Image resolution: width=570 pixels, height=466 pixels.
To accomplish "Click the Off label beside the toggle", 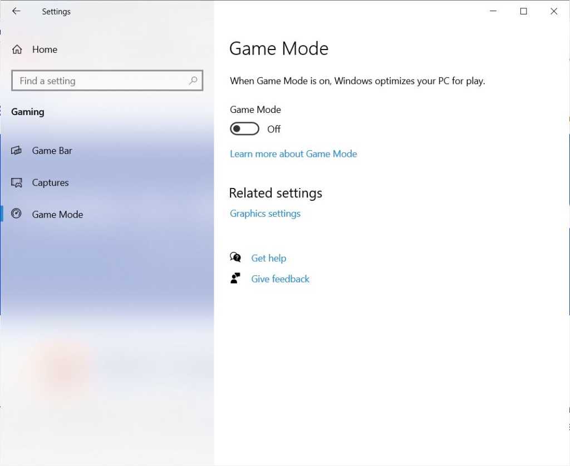I will (x=274, y=130).
